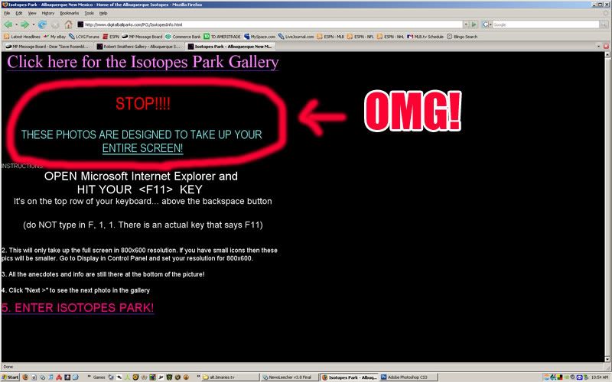Open the Bookmarks menu
Viewport: 612px width, 382px height.
pos(70,13)
